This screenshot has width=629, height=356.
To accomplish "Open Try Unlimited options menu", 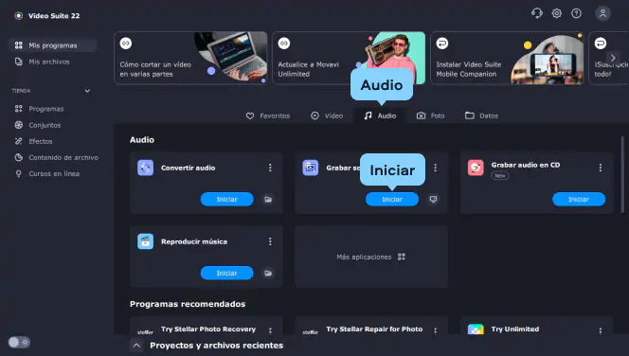I will (x=601, y=330).
